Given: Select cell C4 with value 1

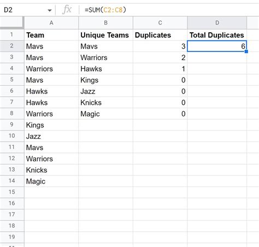Looking at the screenshot, I should point(160,69).
